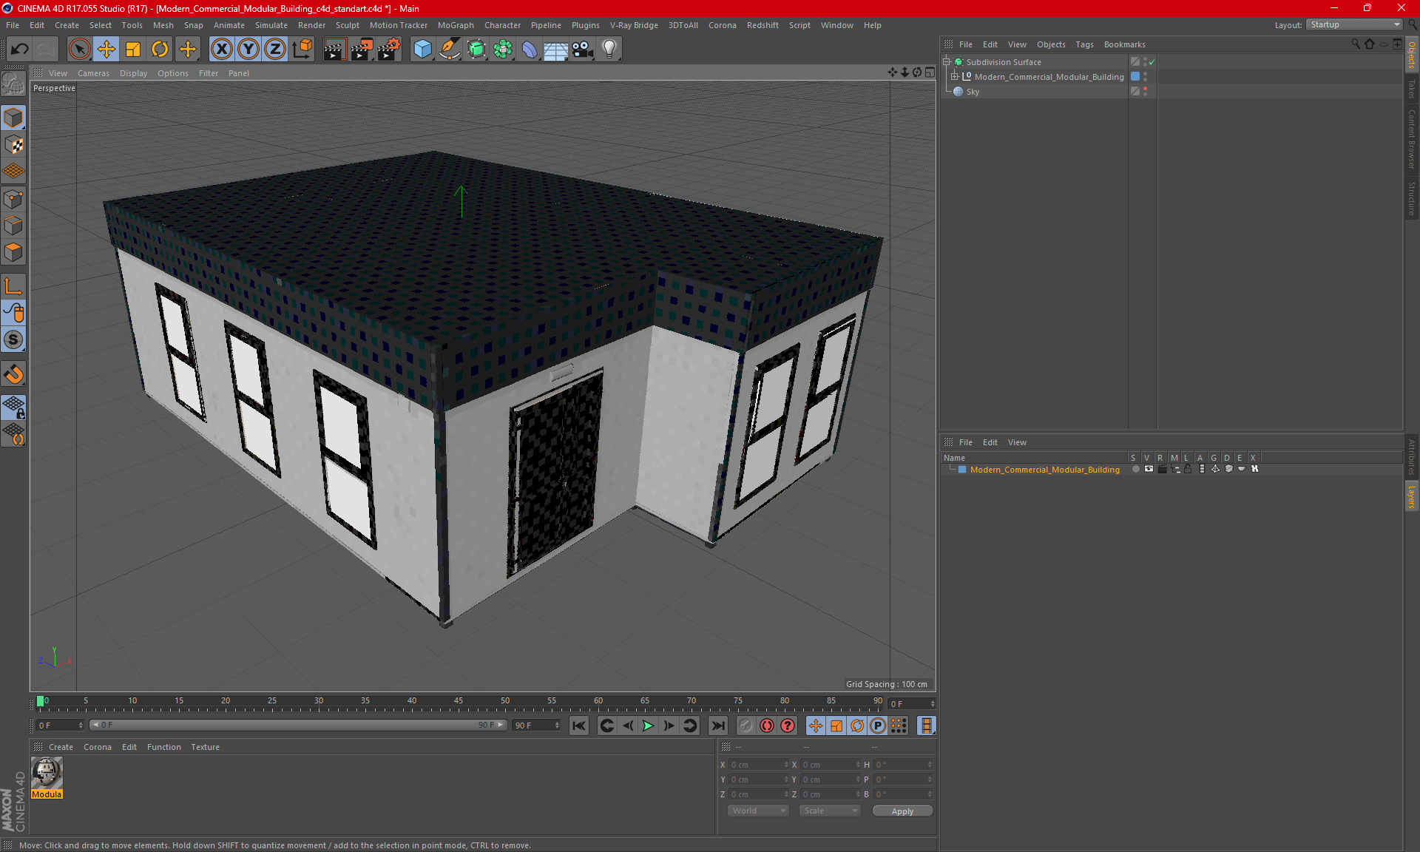
Task: Select Points mode icon
Action: 13,199
